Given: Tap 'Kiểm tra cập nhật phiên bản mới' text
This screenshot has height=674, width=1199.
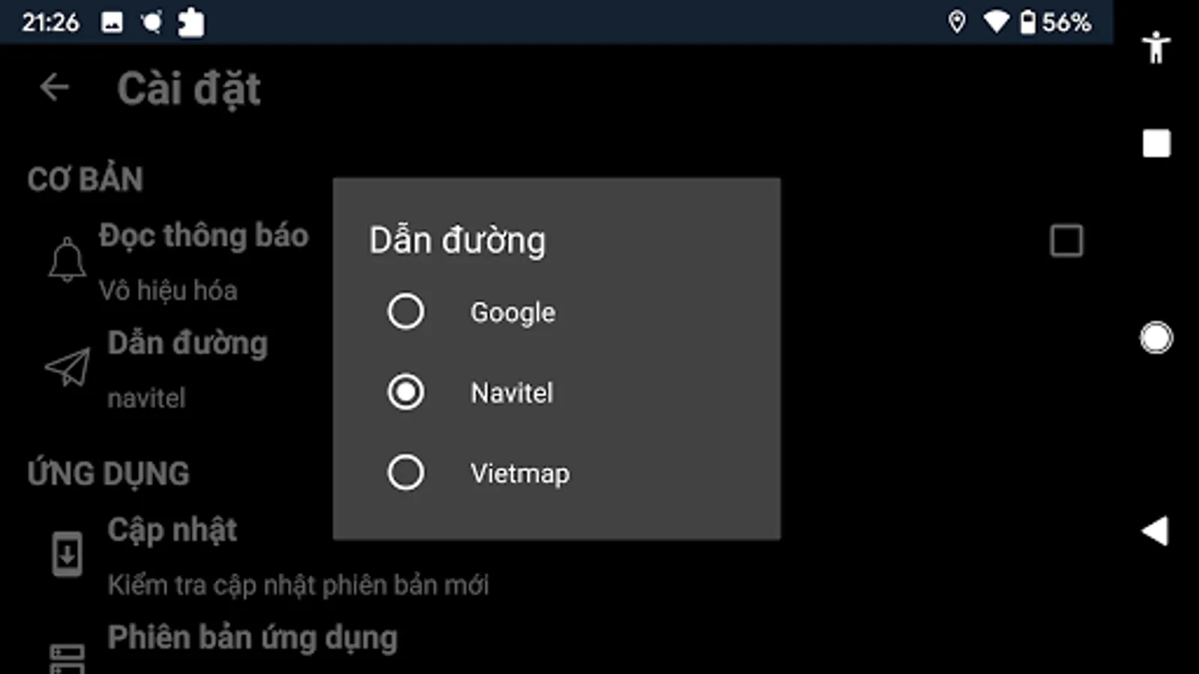Looking at the screenshot, I should (x=298, y=585).
